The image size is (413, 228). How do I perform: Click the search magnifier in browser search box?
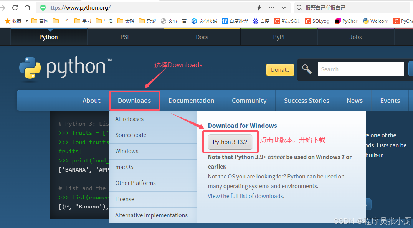(x=299, y=8)
